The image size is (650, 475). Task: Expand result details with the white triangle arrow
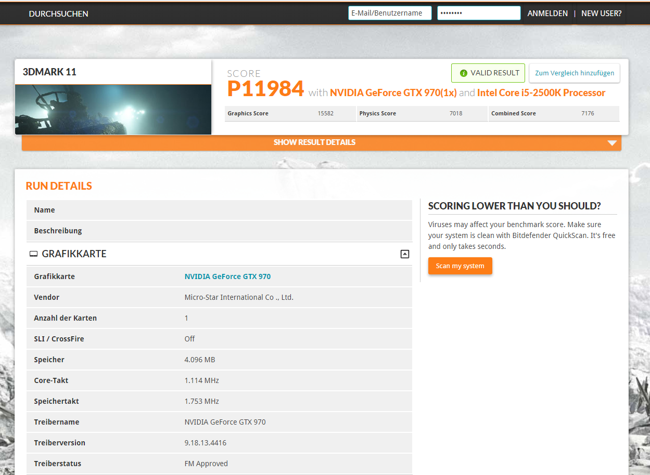[x=612, y=143]
